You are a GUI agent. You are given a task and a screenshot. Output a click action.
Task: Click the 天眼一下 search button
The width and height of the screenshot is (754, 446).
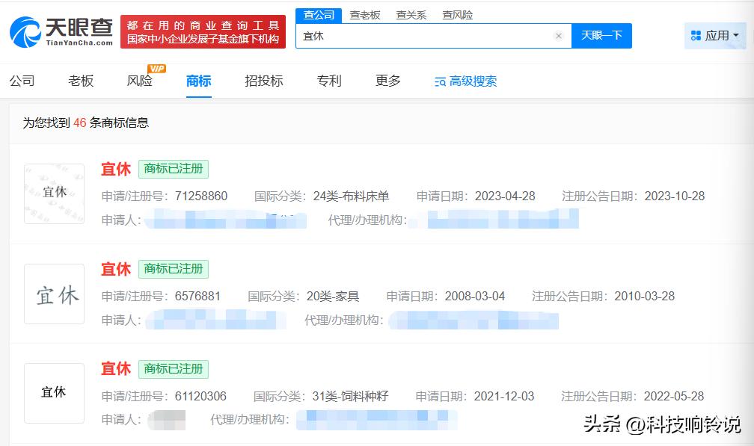(x=601, y=36)
